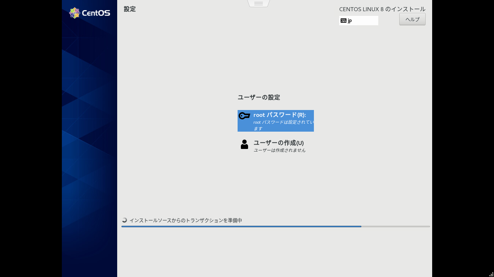Click root パスワードは設定されています status text

[284, 125]
